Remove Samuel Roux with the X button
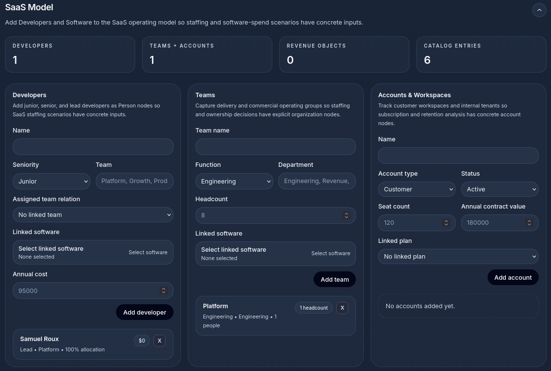Viewport: 551px width, 371px height. point(159,340)
